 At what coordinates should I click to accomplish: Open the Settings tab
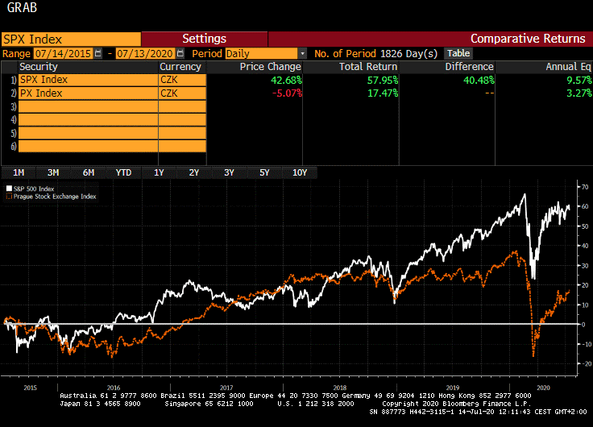[x=204, y=39]
